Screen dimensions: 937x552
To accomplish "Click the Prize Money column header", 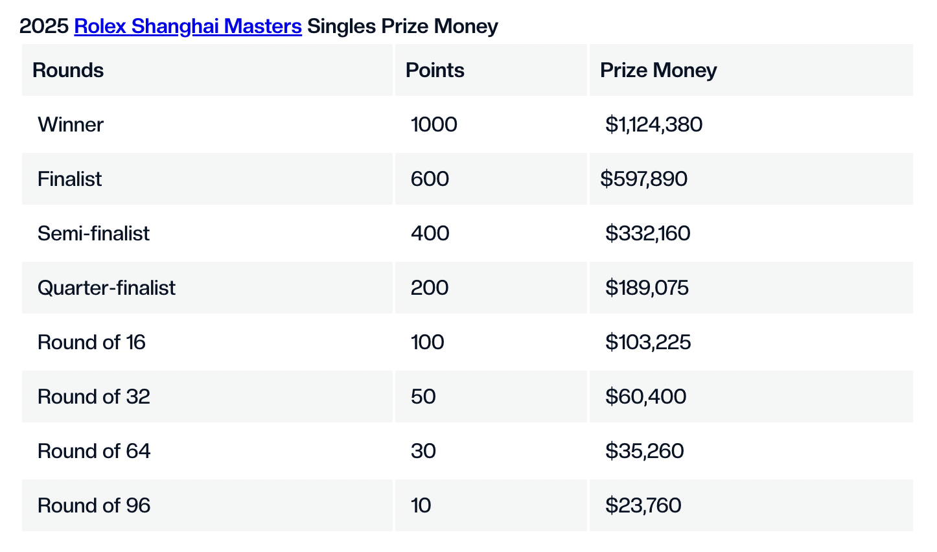I will (658, 71).
